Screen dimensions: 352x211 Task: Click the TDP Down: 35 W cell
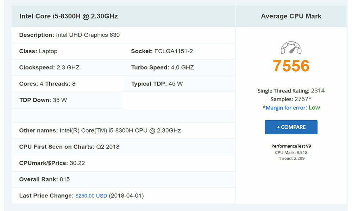point(67,100)
